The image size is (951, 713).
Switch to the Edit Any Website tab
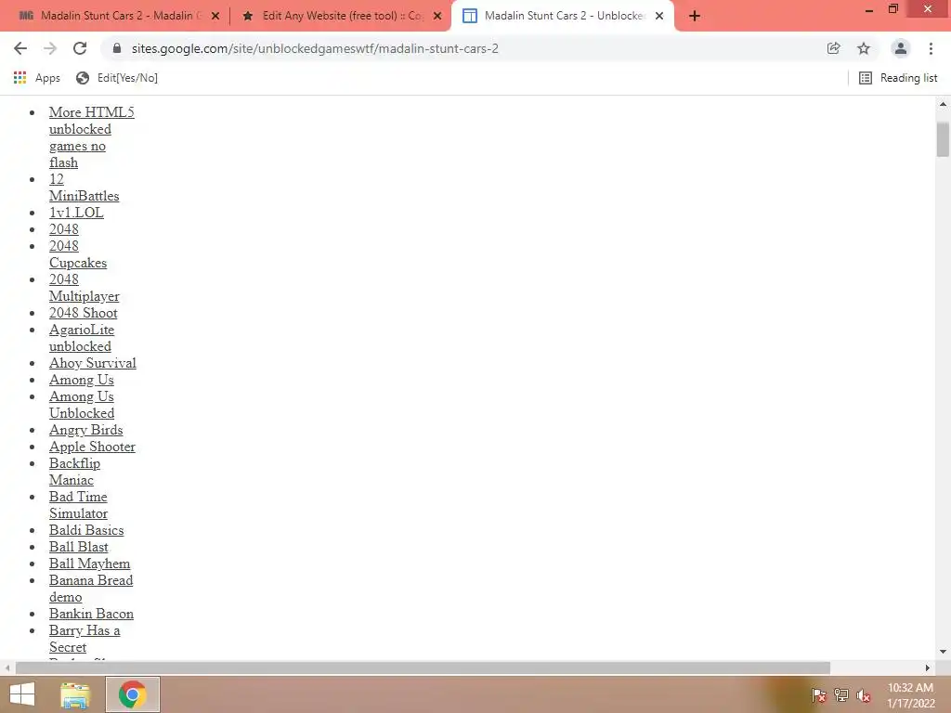[342, 16]
